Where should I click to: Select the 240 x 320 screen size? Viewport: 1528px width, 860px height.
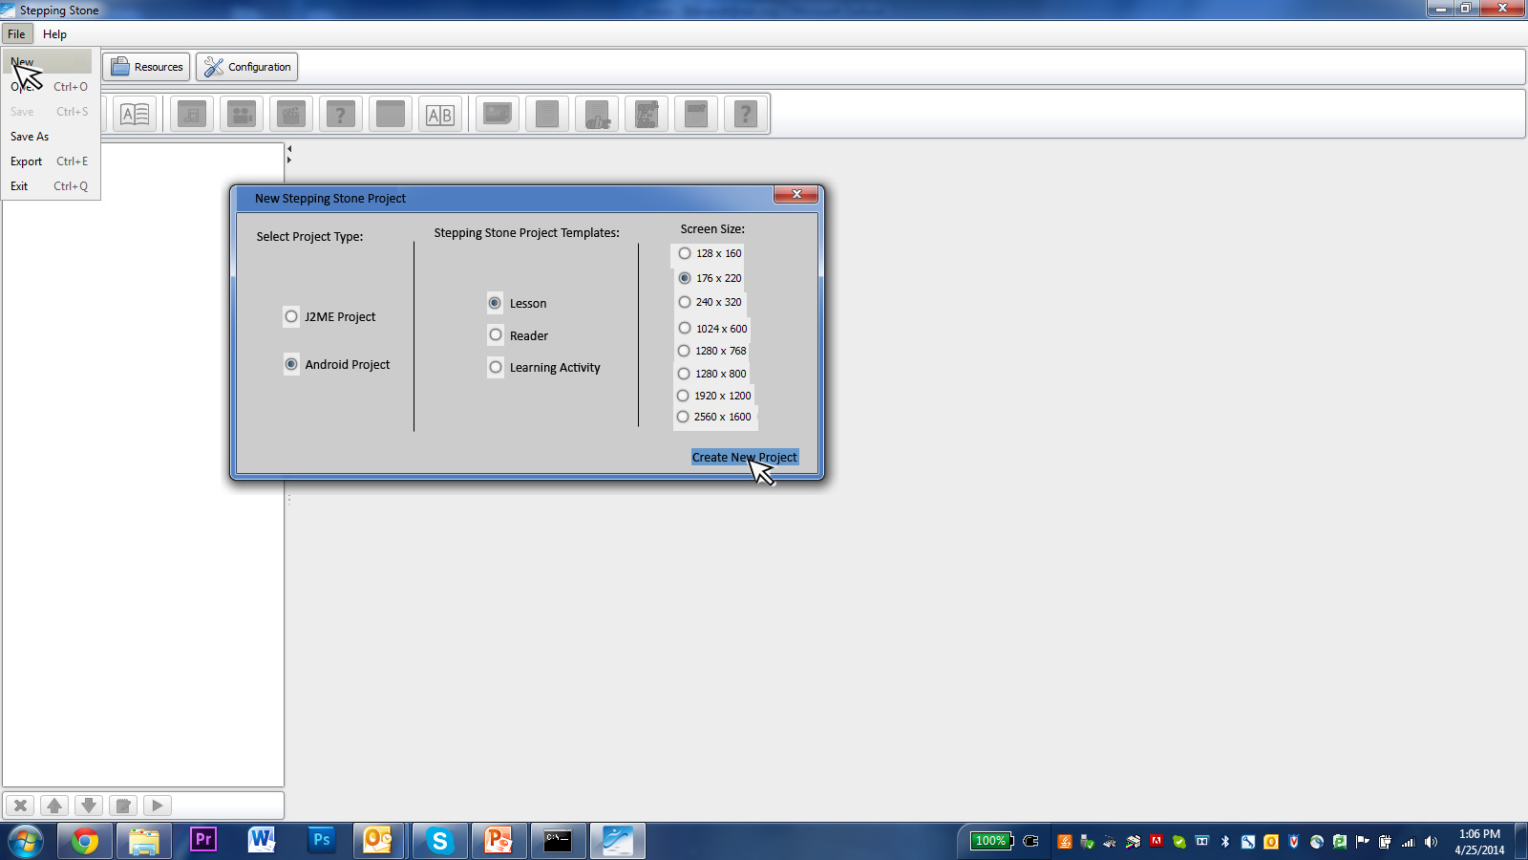[x=685, y=302]
